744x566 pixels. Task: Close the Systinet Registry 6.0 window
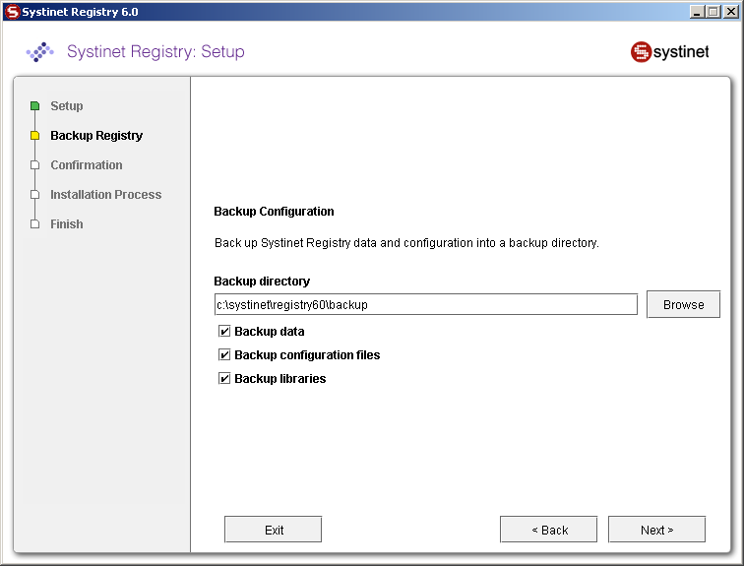point(730,12)
